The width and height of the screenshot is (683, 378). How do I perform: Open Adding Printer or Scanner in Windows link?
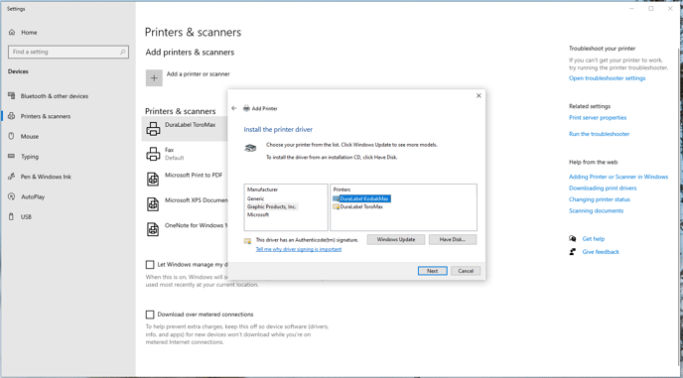618,177
